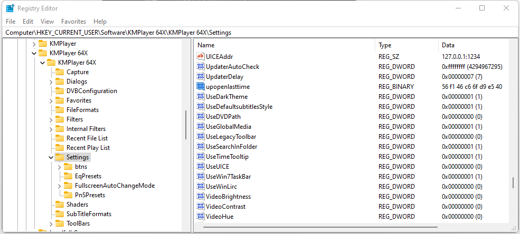Collapse the Settings key
This screenshot has width=520, height=234.
[x=51, y=157]
